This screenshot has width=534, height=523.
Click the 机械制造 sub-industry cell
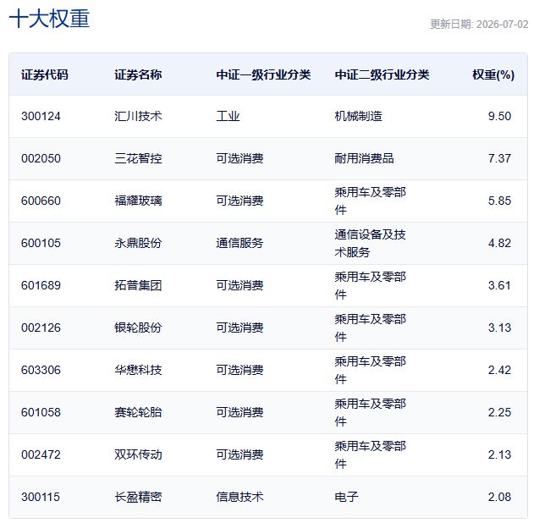click(x=358, y=116)
